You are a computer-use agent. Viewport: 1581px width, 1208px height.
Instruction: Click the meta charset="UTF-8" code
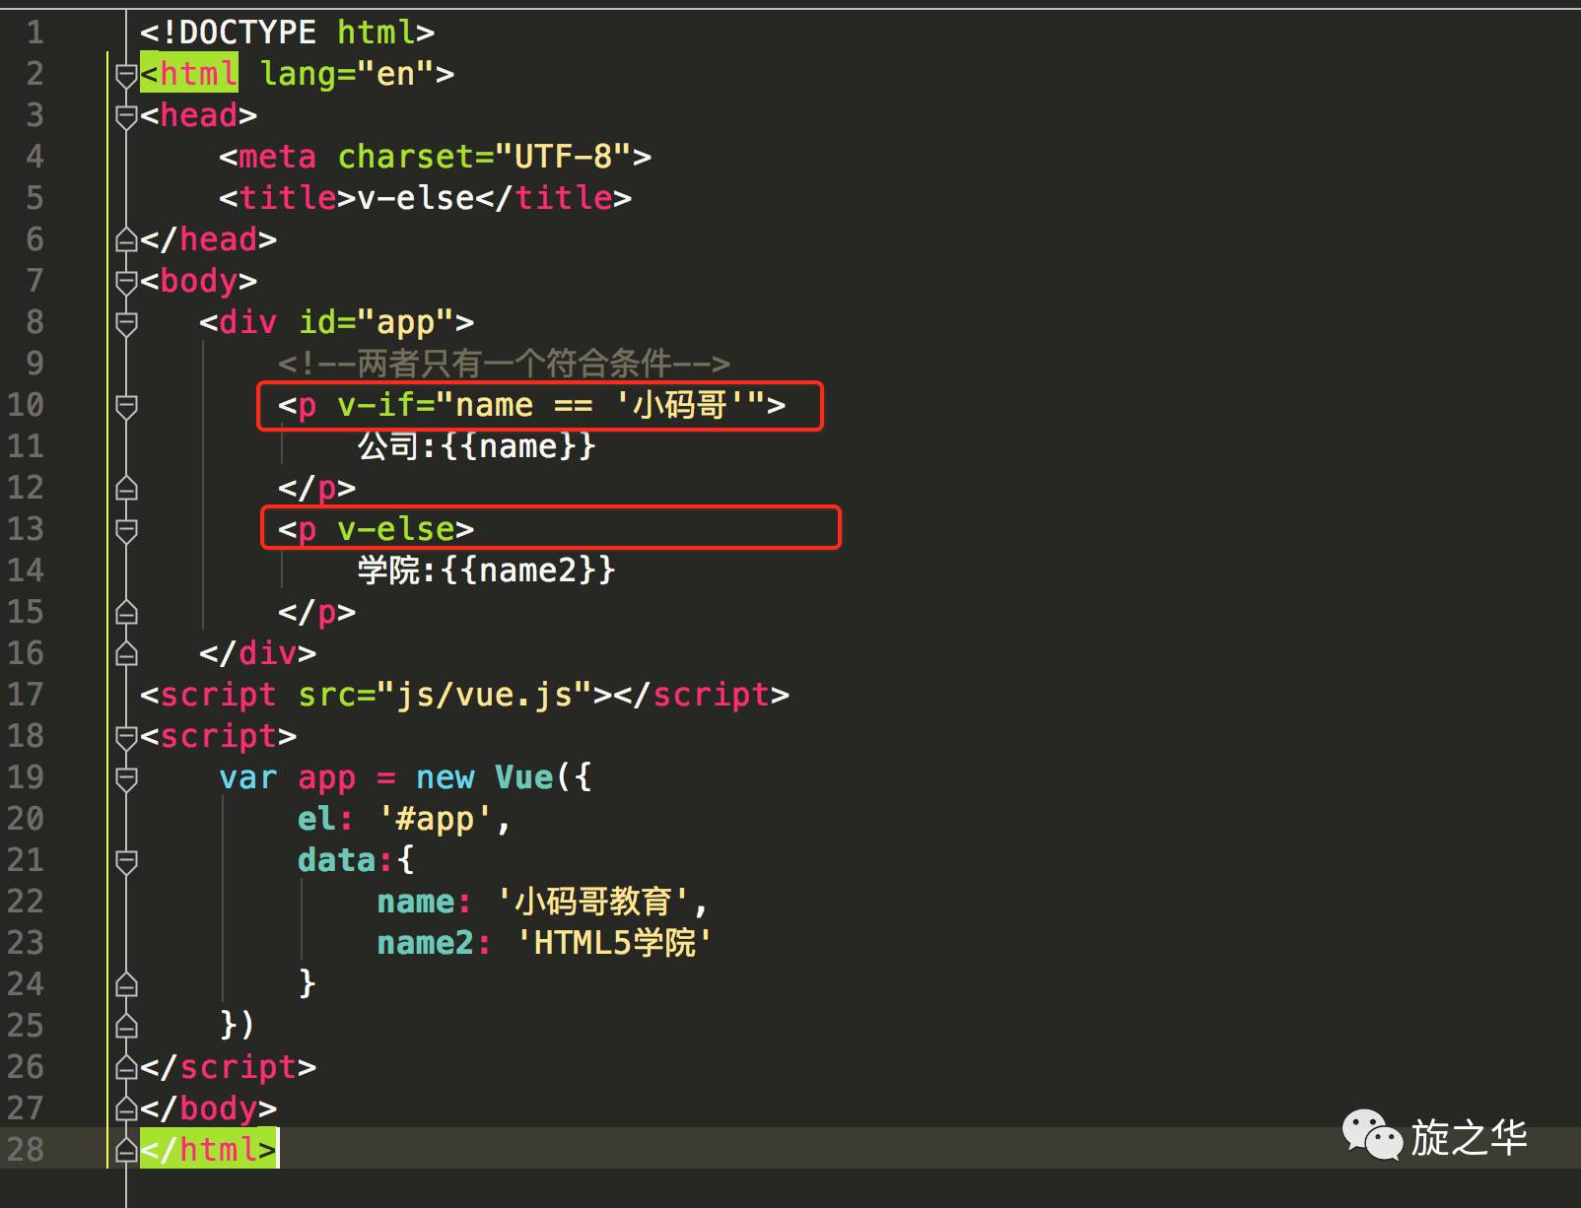click(x=435, y=157)
